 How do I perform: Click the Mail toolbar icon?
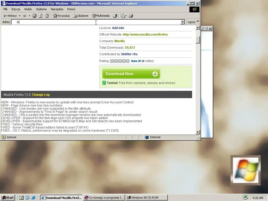pos(122,16)
